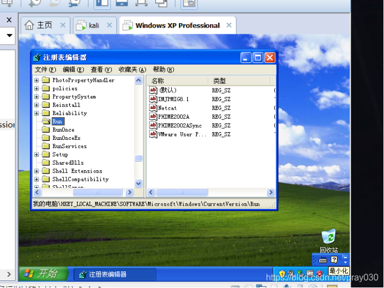Close the Windows XP Professional tab
This screenshot has height=288, width=384.
[229, 25]
